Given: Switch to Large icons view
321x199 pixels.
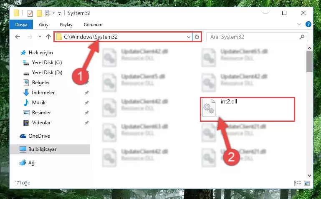Looking at the screenshot, I should 307,183.
